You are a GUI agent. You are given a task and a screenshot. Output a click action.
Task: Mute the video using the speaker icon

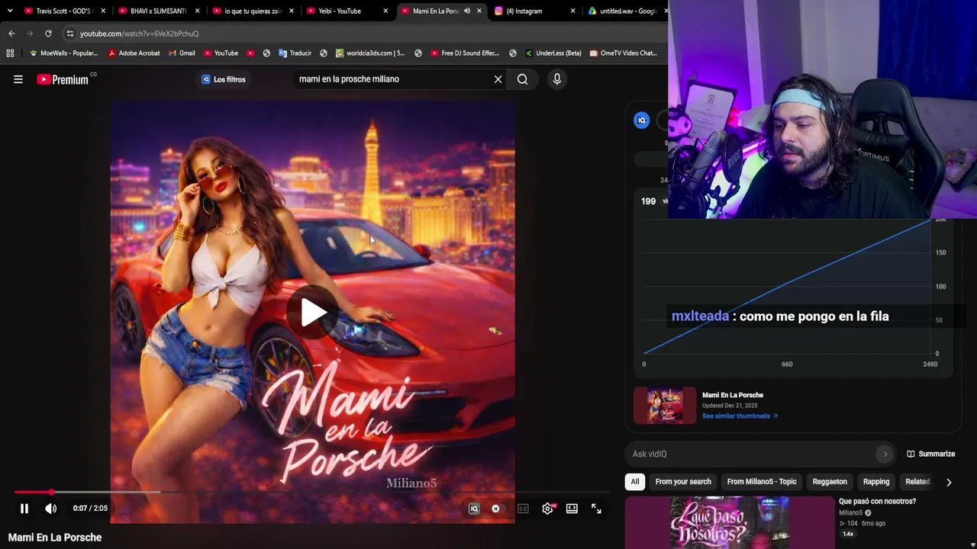click(51, 509)
